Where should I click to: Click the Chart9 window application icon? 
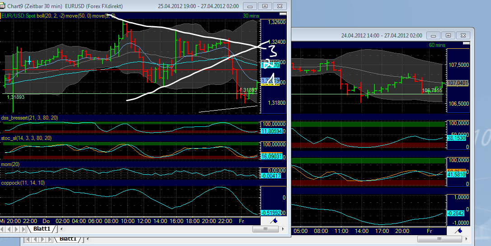[x=3, y=6]
